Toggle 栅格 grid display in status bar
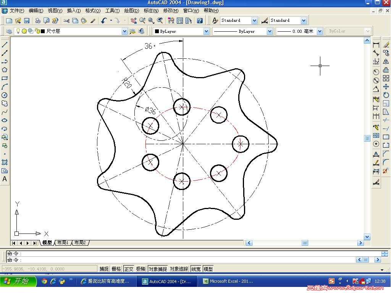This screenshot has width=391, height=293. tap(116, 269)
